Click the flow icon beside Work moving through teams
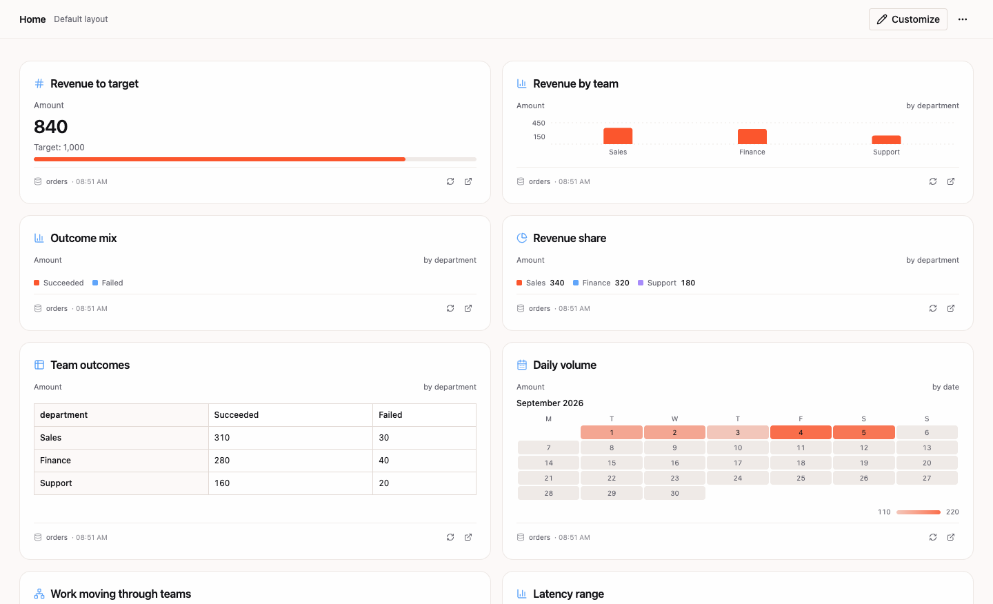This screenshot has width=993, height=604. coord(39,594)
